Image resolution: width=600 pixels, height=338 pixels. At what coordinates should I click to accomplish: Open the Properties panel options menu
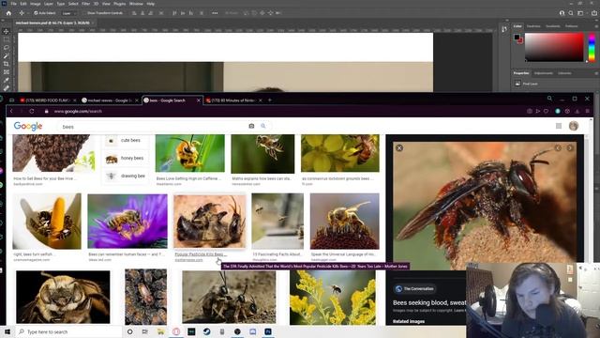(596, 73)
